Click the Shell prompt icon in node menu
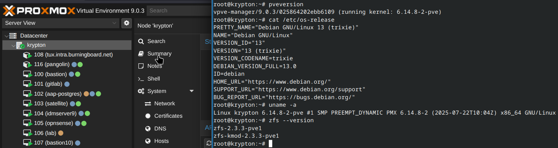The image size is (558, 148). click(x=141, y=79)
